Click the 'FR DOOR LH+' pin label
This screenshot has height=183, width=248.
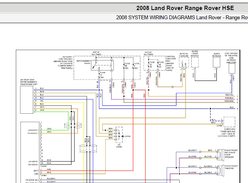(32, 180)
